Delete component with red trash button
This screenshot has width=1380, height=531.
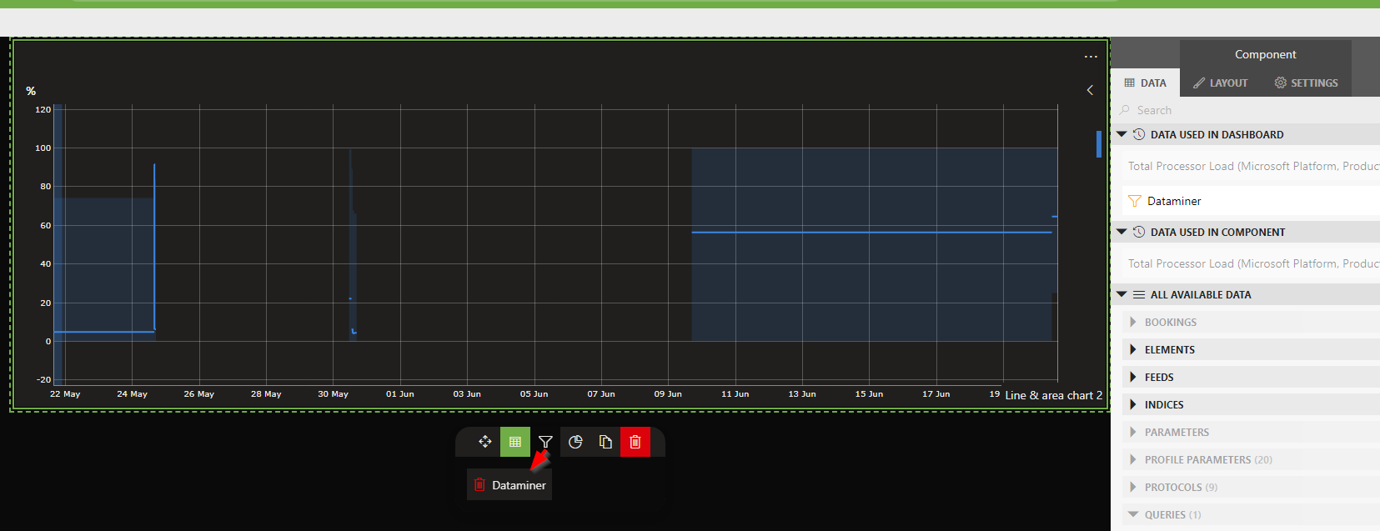point(635,442)
